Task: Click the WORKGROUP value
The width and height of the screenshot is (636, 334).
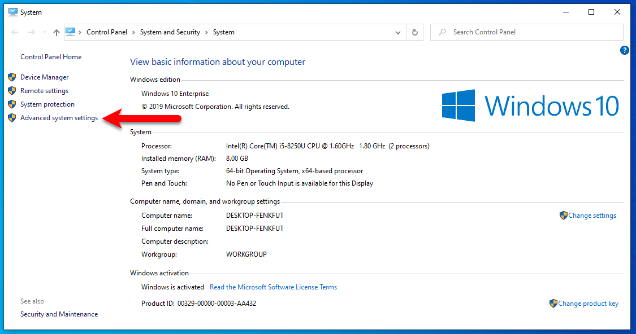Action: tap(246, 254)
